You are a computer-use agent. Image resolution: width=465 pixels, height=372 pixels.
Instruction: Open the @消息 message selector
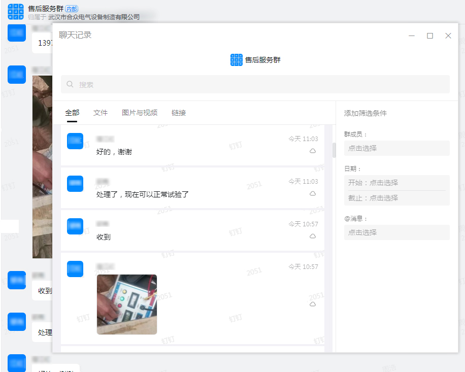point(397,232)
